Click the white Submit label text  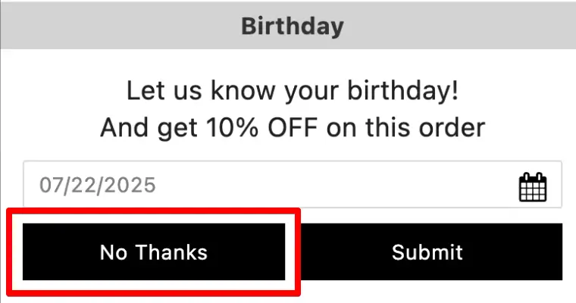click(427, 252)
